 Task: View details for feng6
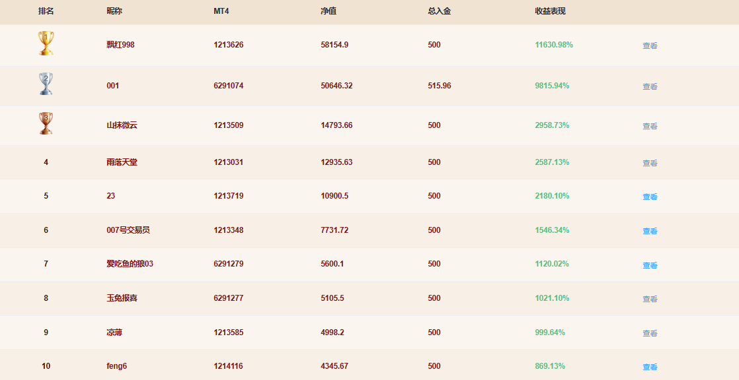[650, 367]
